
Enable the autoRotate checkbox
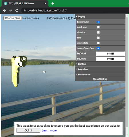(98, 43)
